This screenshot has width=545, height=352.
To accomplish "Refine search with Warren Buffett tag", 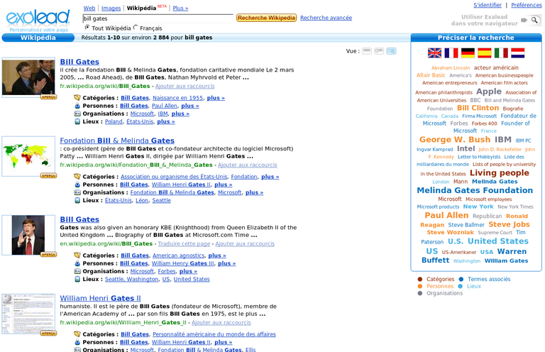I will coord(475,255).
